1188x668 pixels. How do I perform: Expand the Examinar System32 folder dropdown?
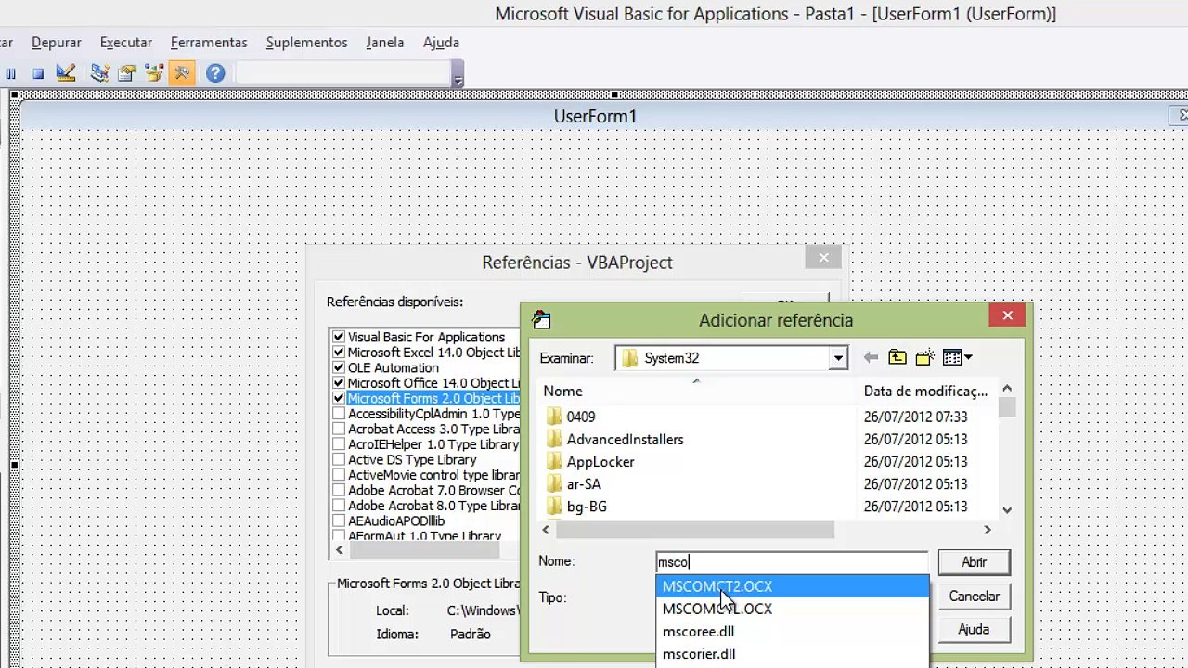coord(838,358)
